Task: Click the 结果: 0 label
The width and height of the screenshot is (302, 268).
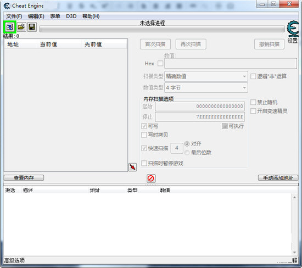Action: pyautogui.click(x=12, y=36)
